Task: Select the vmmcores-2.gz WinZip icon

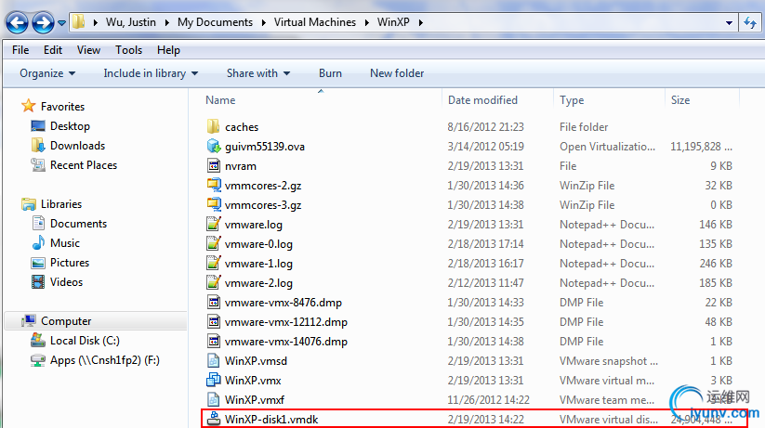Action: tap(213, 186)
